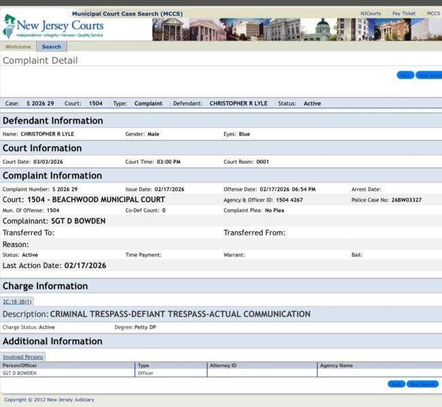This screenshot has height=407, width=442.
Task: Open the Pay Ticket link
Action: (x=404, y=14)
